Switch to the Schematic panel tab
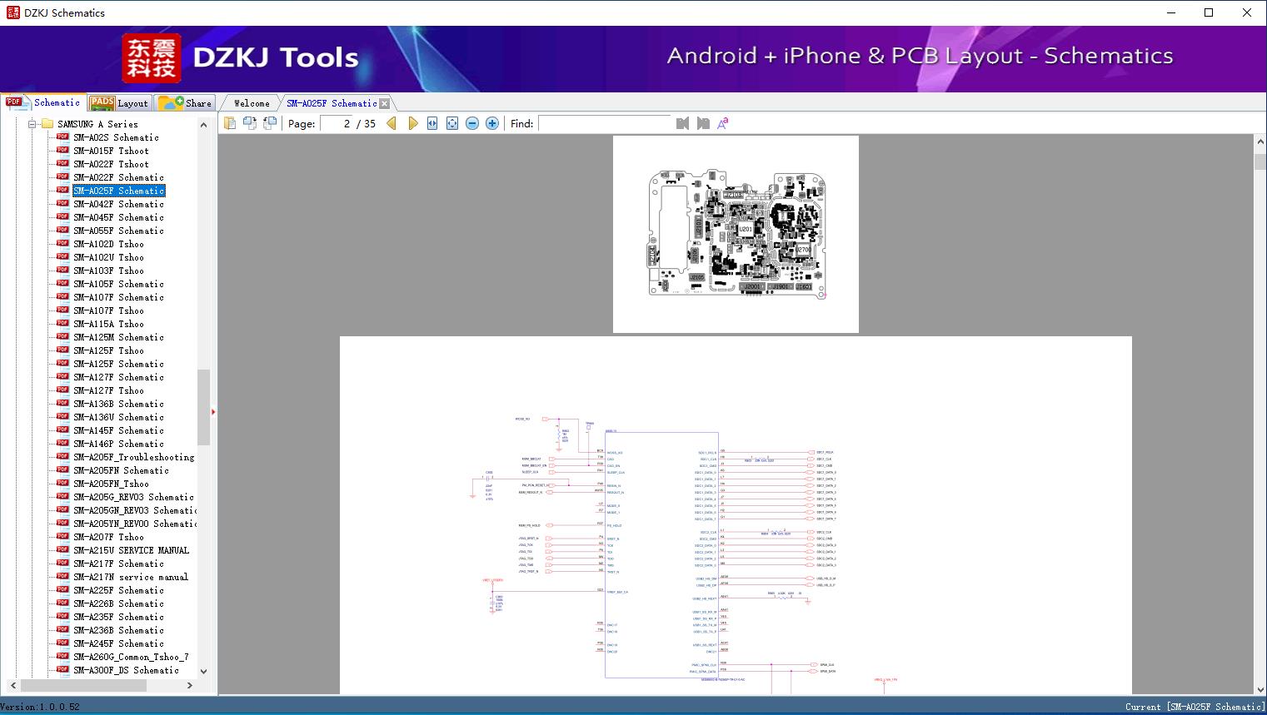 [43, 102]
